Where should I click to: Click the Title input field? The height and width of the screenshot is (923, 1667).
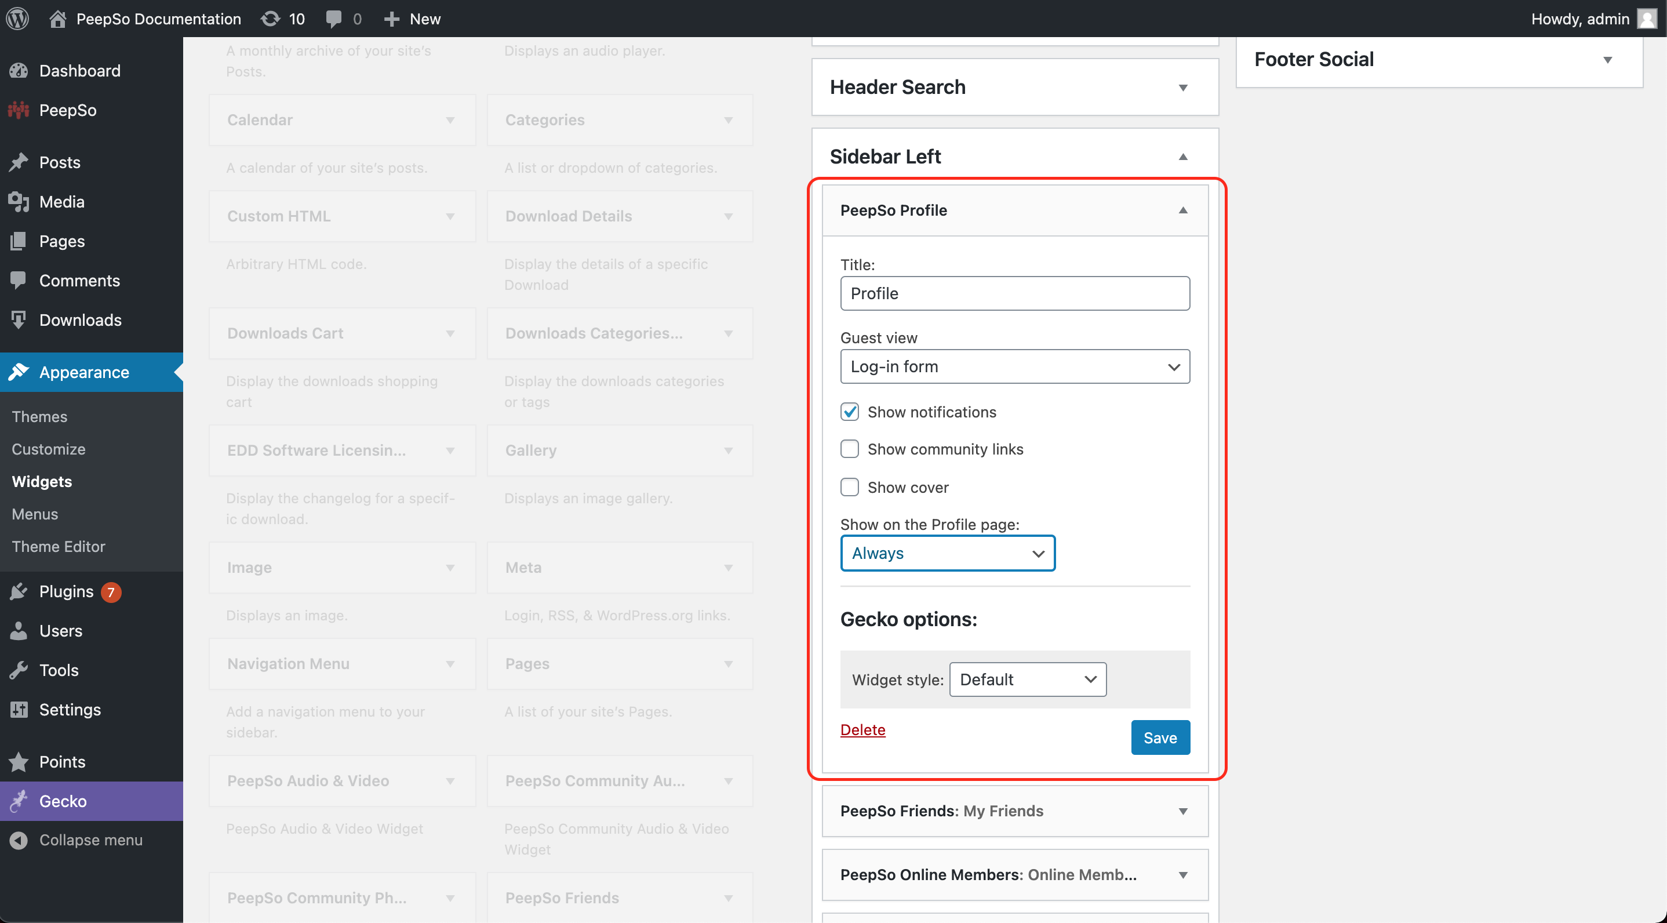1015,294
